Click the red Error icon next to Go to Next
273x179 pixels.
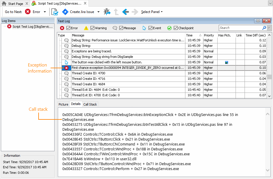pyautogui.click(x=28, y=12)
